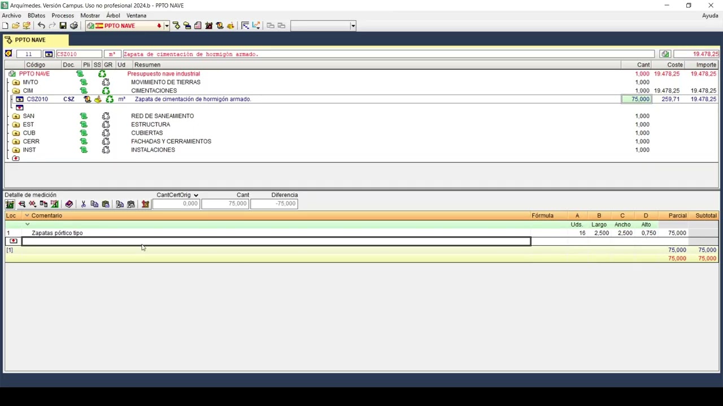Viewport: 723px width, 406px height.
Task: Click the recycle icon in the MVTO row
Action: tap(106, 82)
